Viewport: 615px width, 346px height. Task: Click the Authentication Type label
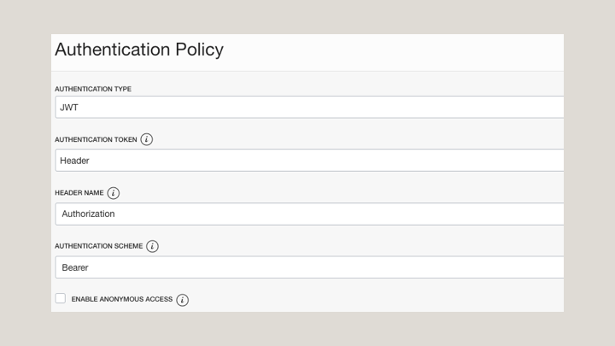(93, 89)
